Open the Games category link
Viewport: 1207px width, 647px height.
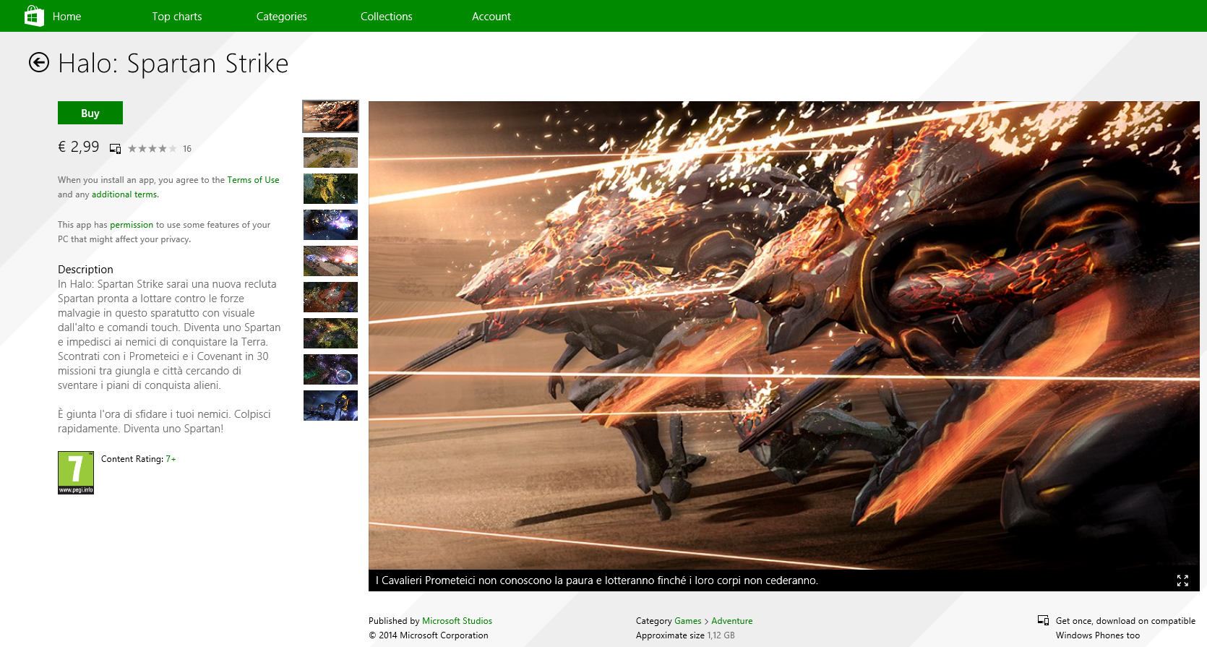[688, 621]
